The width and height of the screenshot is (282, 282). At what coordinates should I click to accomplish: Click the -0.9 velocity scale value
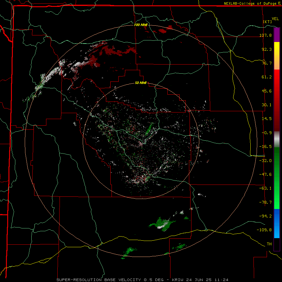coord(267,133)
